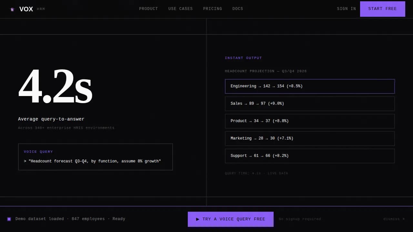
Task: Select the Engineering headcount row
Action: click(310, 86)
